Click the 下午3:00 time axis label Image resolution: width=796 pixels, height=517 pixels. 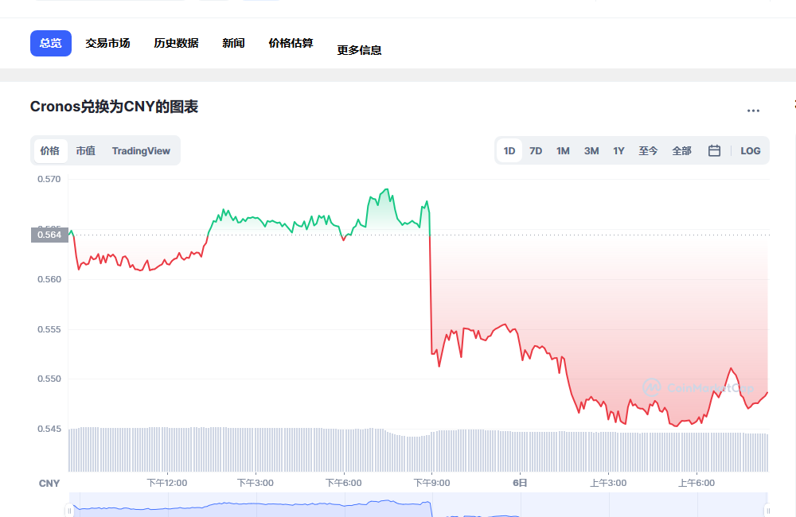(256, 483)
